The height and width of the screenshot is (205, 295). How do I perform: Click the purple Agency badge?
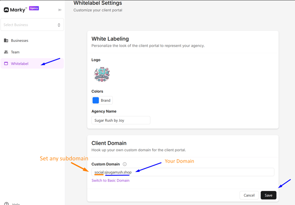pyautogui.click(x=34, y=8)
